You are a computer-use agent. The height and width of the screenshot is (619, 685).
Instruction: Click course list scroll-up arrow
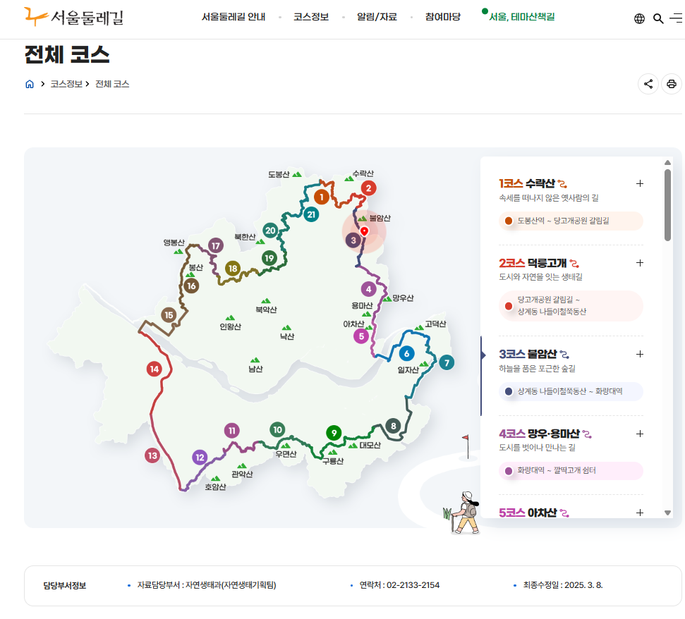coord(667,162)
